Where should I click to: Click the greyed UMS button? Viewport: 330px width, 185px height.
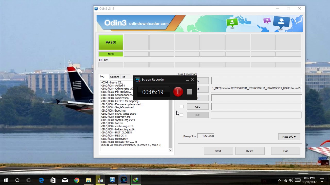[x=197, y=115]
